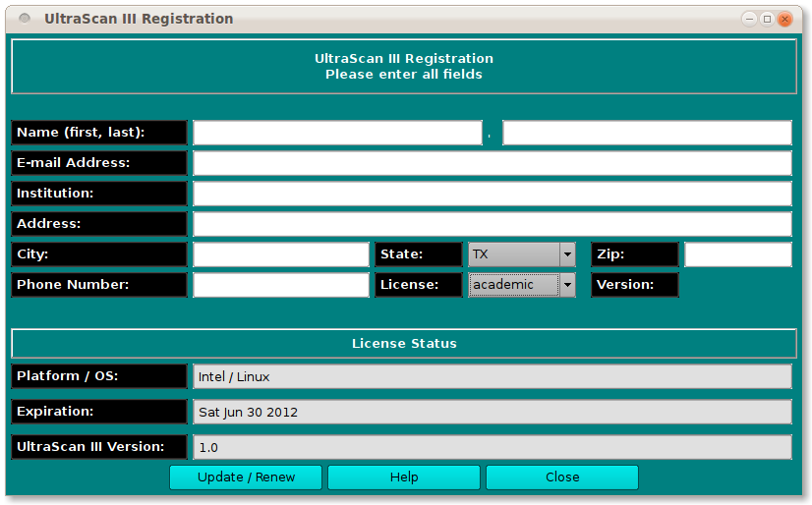Click into the Address text box
Screen dimensions: 812x505
click(492, 224)
